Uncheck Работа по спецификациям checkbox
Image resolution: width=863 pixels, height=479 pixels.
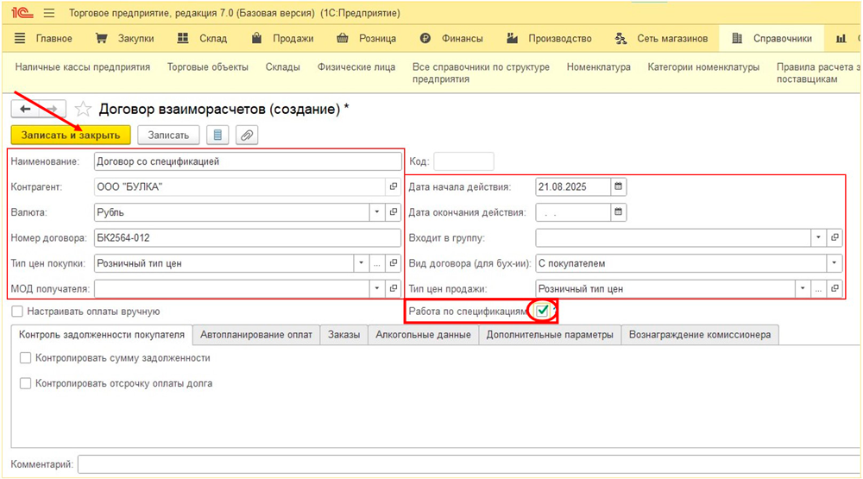coord(542,311)
